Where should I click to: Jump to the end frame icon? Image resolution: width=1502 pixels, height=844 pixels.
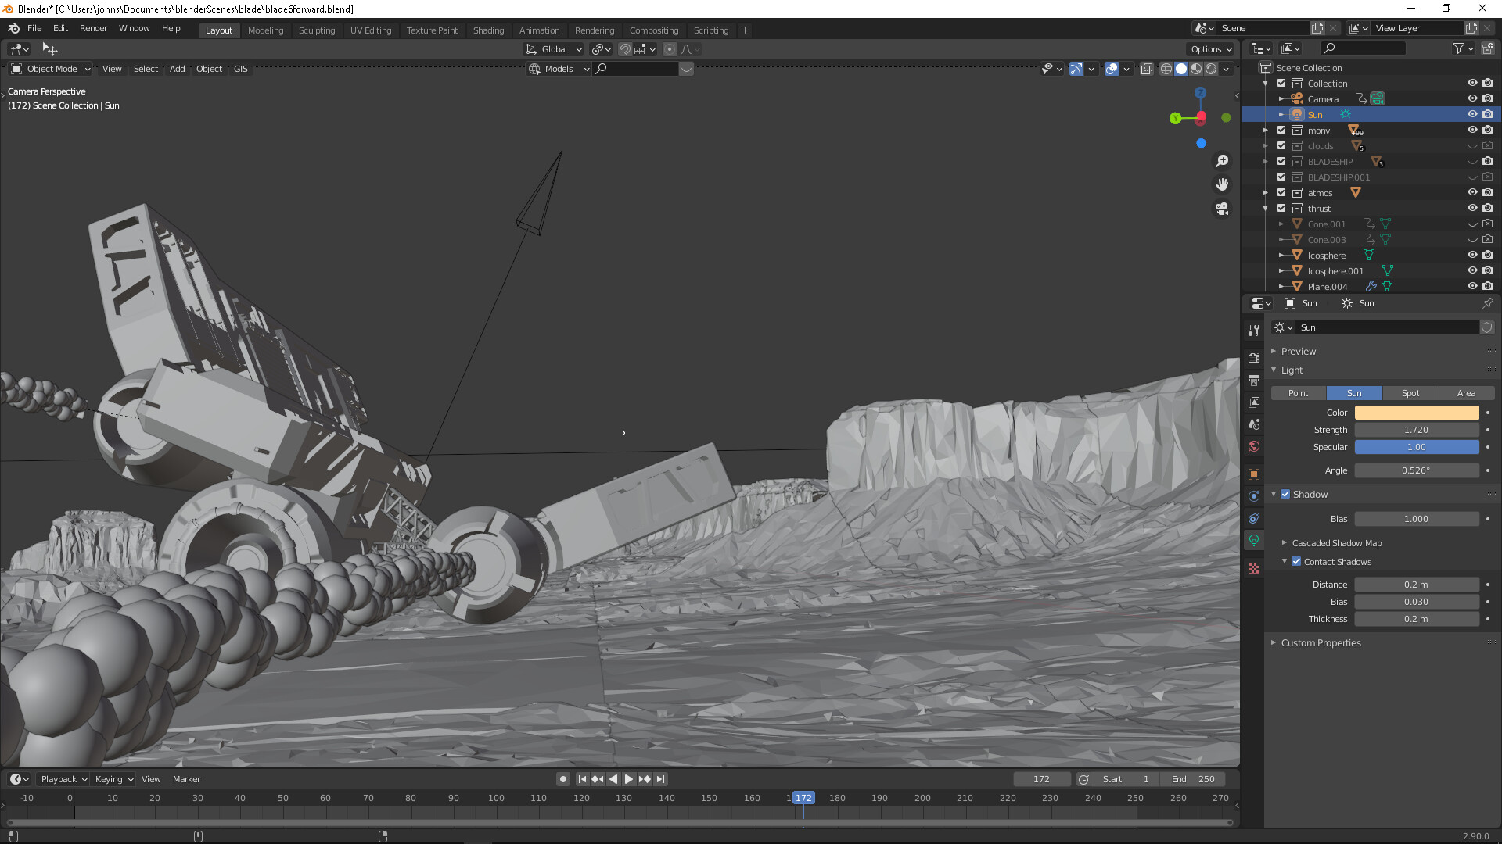click(661, 779)
